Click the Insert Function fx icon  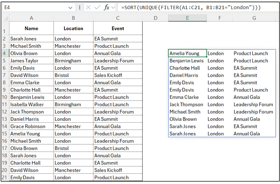[x=107, y=7]
